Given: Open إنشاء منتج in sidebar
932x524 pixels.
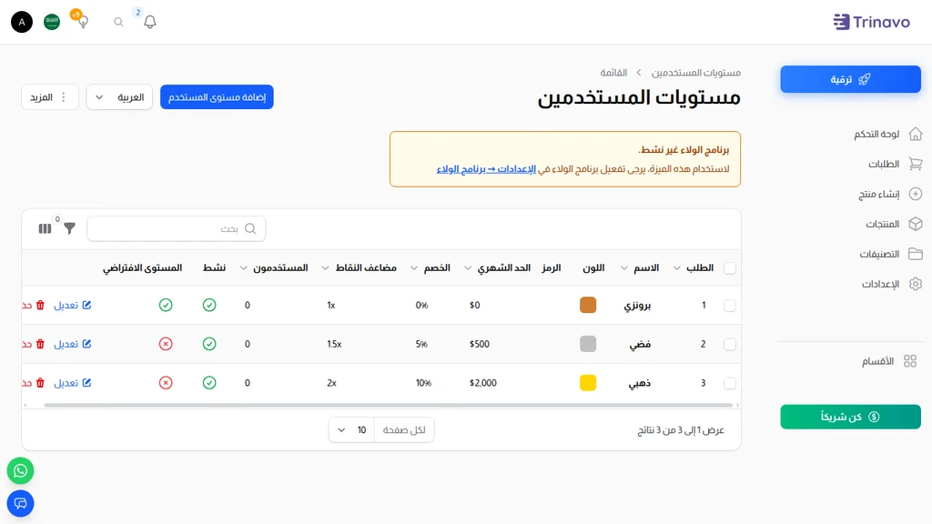Looking at the screenshot, I should click(890, 195).
